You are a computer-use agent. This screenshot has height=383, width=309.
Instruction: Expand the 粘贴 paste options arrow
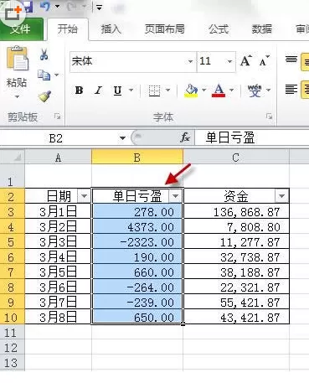click(17, 96)
